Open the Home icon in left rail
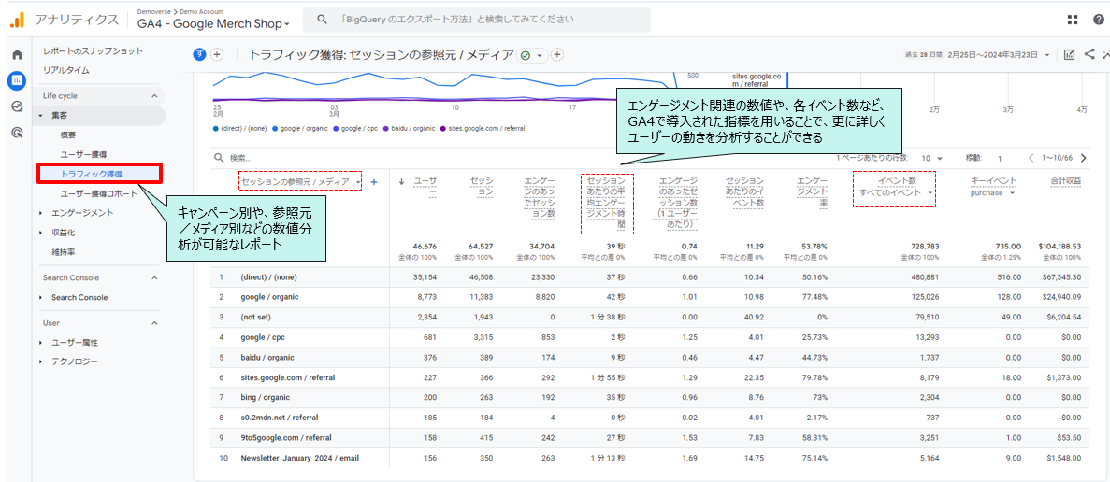 [16, 55]
